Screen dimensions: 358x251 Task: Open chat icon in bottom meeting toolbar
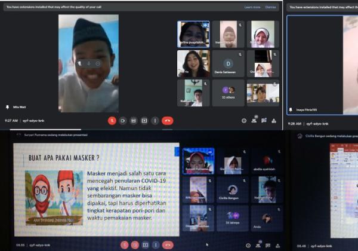[x=268, y=246]
